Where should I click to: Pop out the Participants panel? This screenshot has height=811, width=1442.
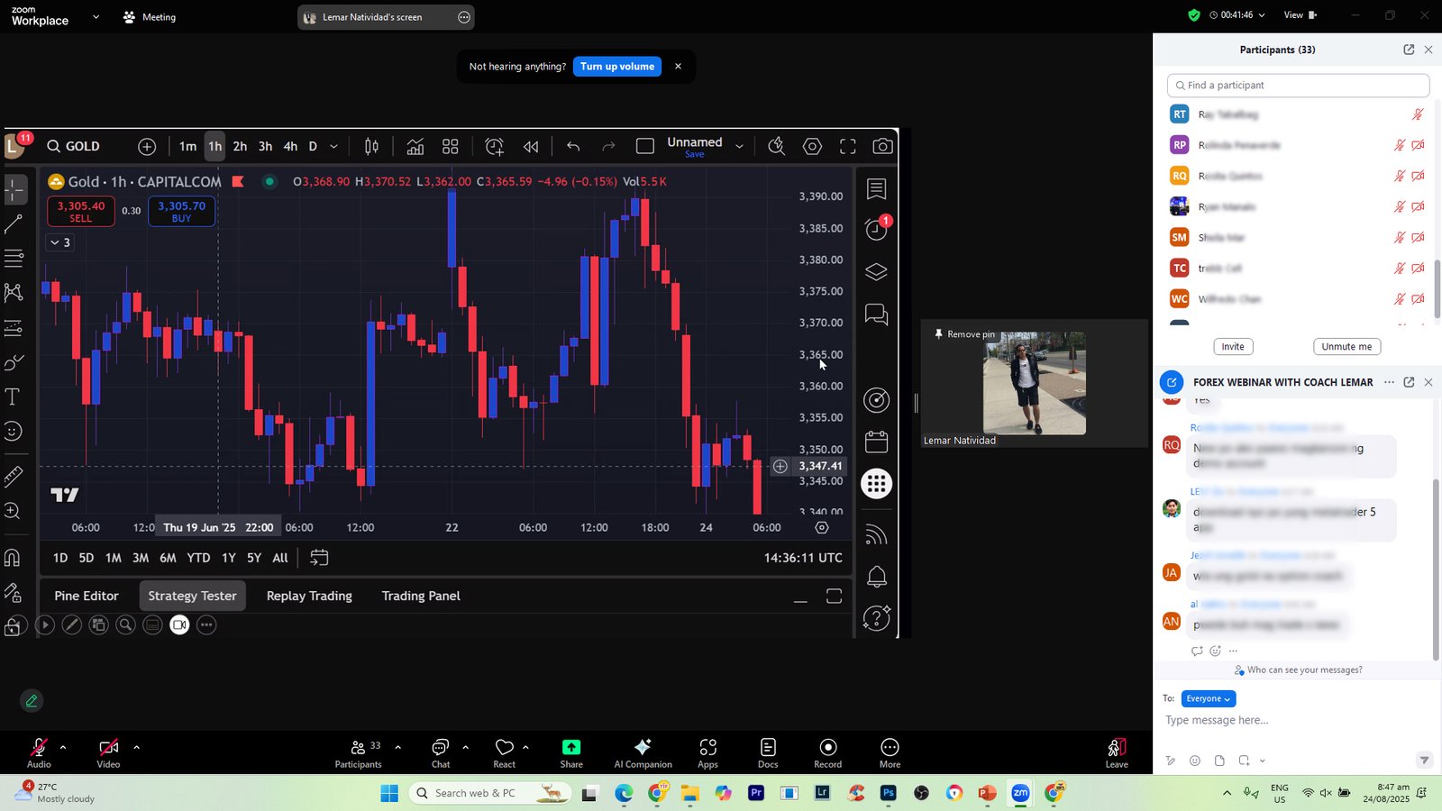pos(1409,50)
